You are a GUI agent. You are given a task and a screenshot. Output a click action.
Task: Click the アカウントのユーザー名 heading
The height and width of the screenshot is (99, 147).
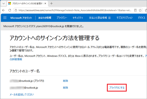point(25,71)
